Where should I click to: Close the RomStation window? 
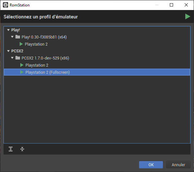click(x=186, y=5)
